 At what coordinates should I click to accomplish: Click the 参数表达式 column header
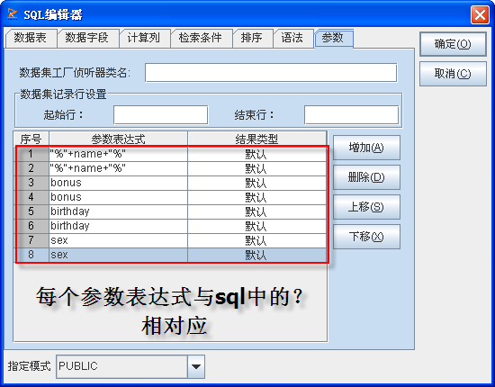click(119, 139)
